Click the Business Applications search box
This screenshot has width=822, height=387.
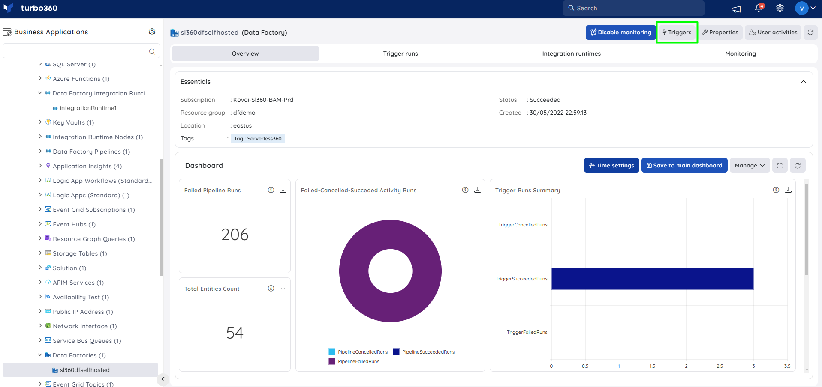pyautogui.click(x=81, y=51)
